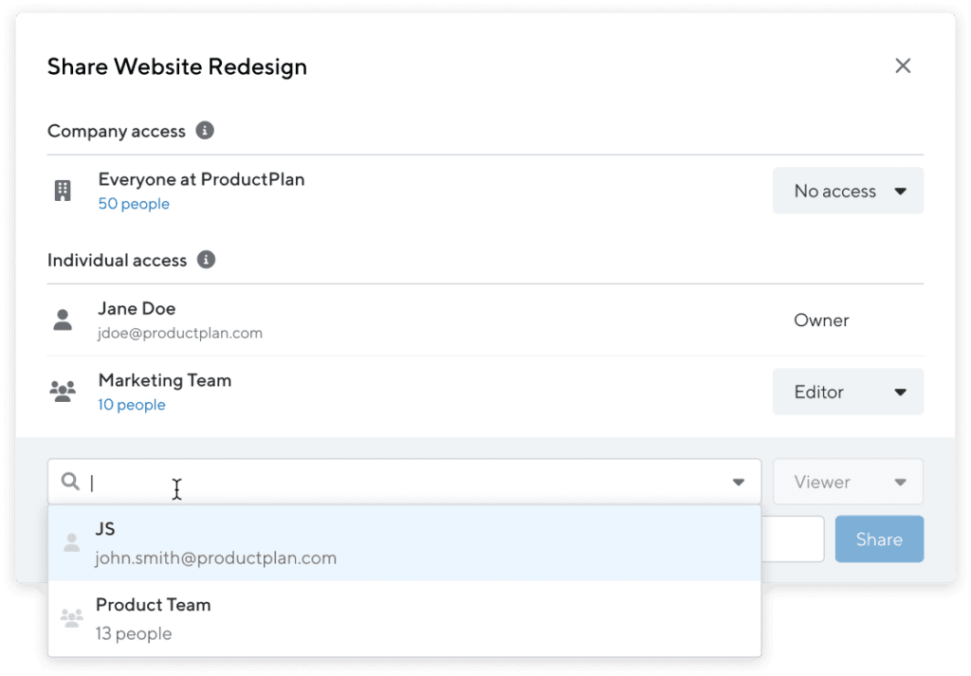Open the 10 people link
The height and width of the screenshot is (676, 971).
click(x=132, y=405)
